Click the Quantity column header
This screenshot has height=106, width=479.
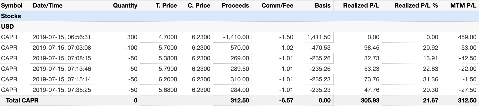[x=125, y=6]
